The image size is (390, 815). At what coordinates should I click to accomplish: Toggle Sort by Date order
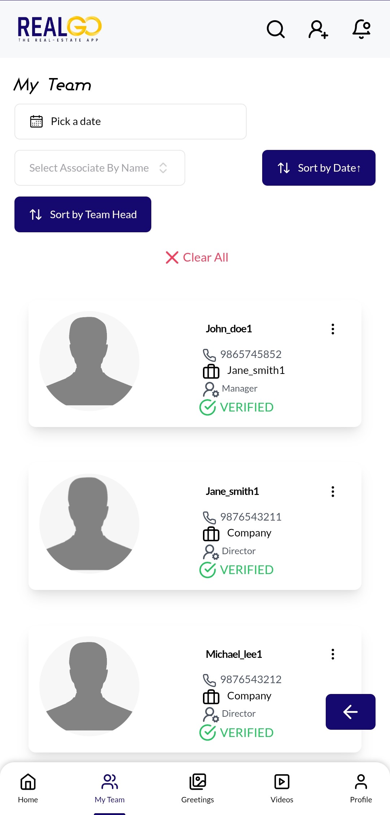click(x=318, y=168)
